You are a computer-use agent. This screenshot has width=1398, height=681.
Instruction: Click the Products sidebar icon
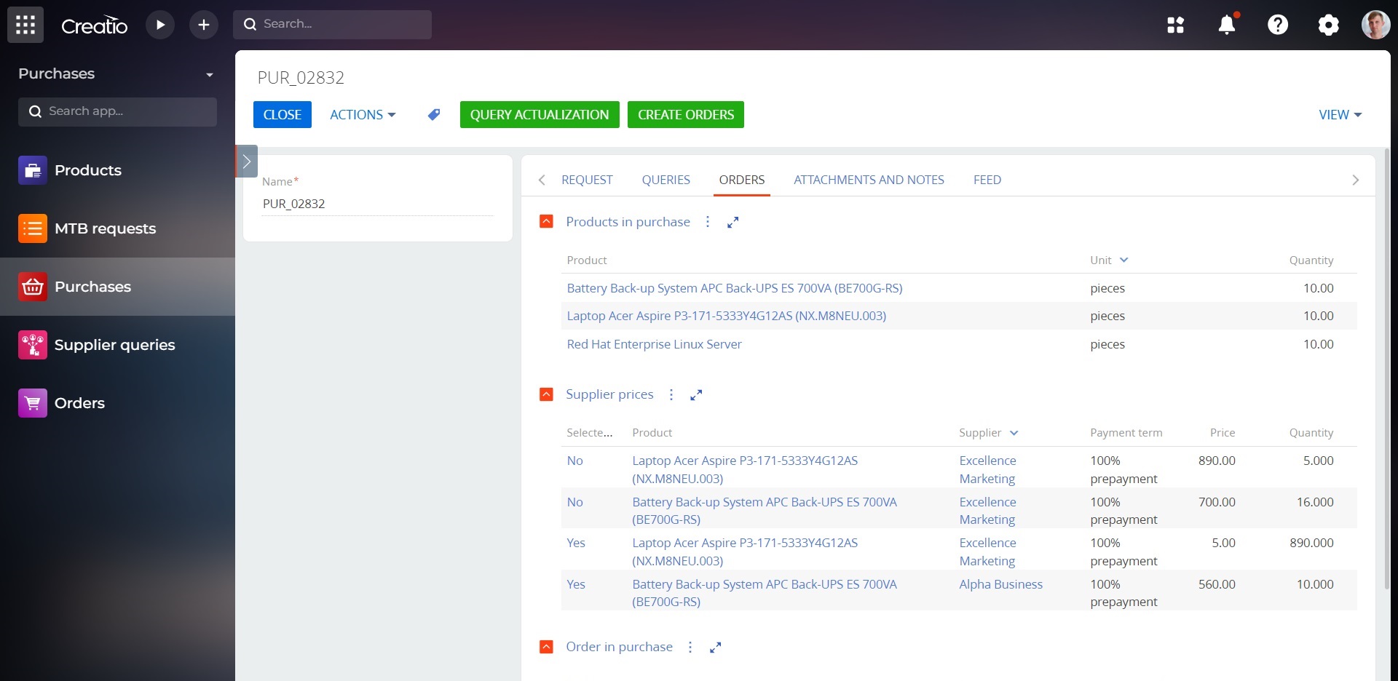pyautogui.click(x=33, y=170)
